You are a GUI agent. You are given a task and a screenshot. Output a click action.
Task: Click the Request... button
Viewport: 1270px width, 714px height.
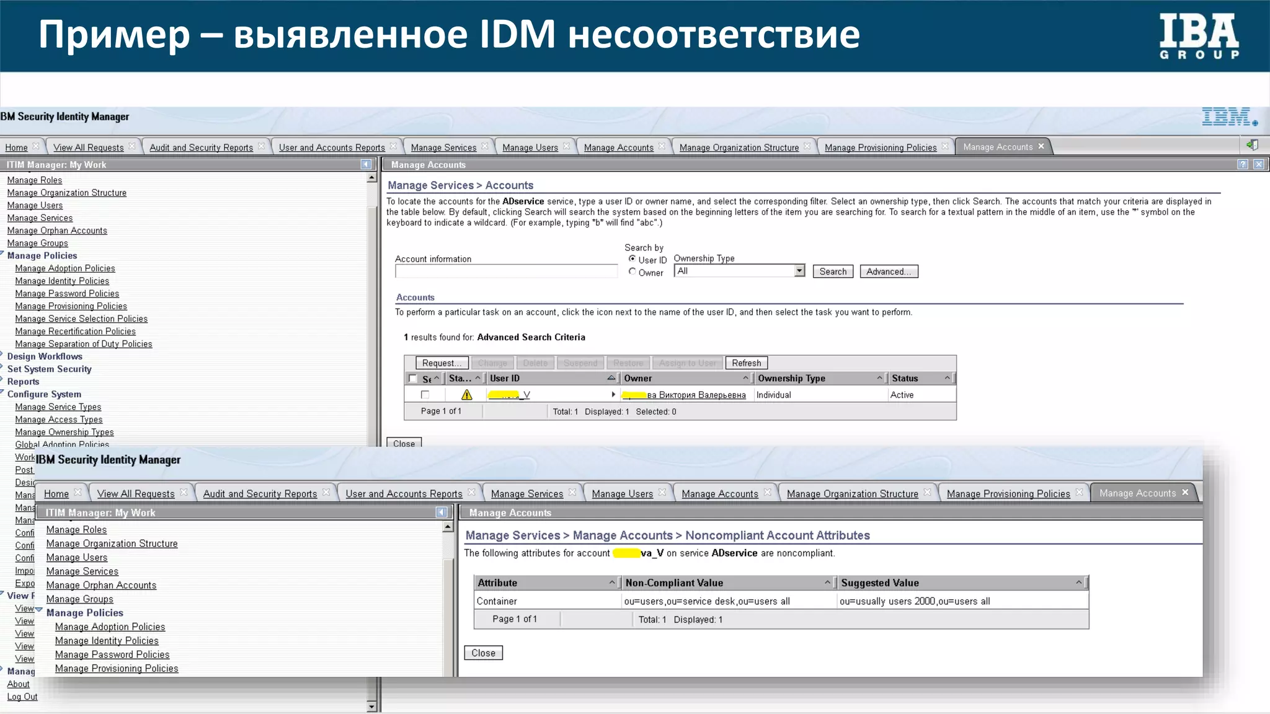442,363
